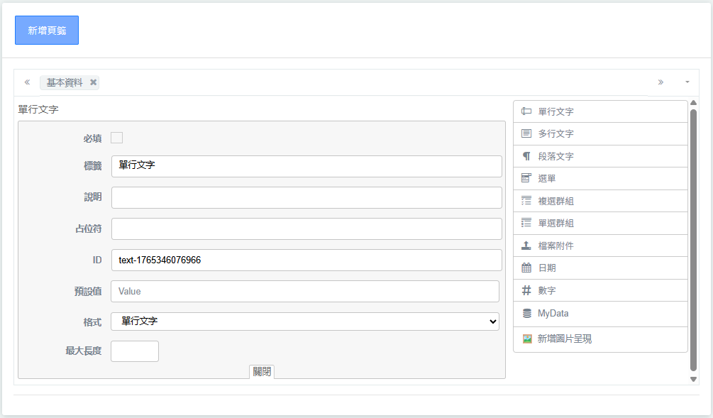Click the 多行文字 field icon

(x=526, y=133)
